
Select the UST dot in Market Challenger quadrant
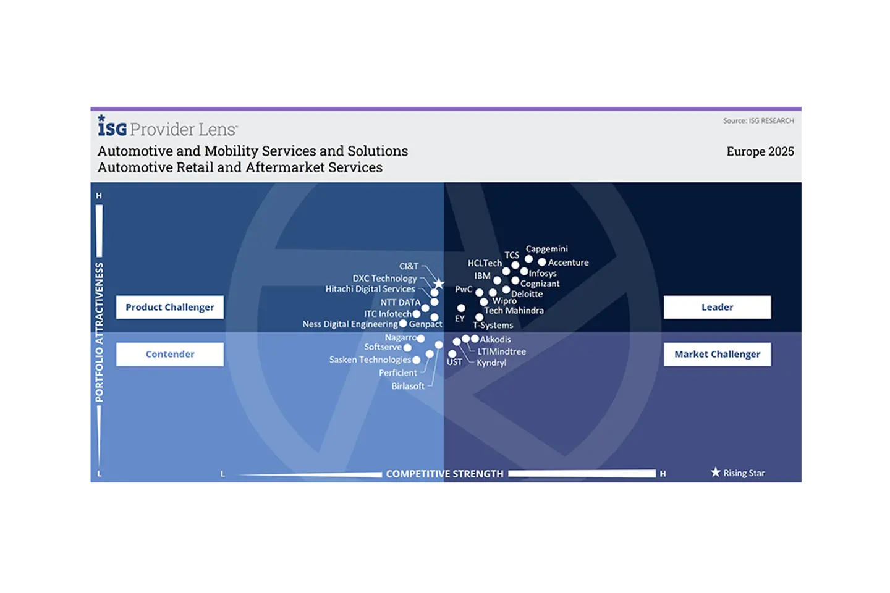coord(452,355)
